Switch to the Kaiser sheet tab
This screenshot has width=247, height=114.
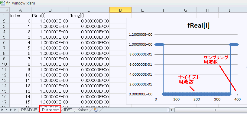(x=83, y=110)
